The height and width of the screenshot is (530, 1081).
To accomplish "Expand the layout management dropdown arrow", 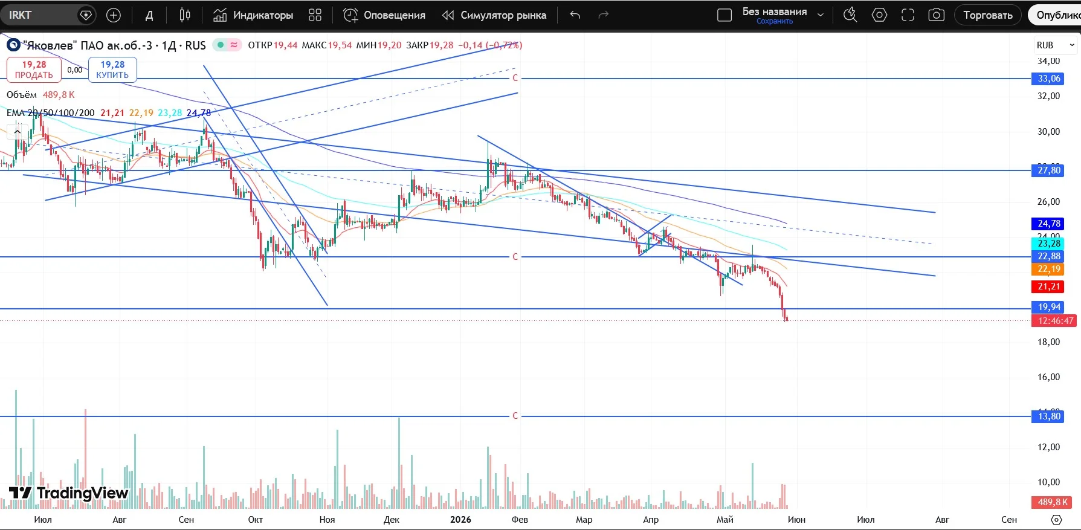I will 820,15.
